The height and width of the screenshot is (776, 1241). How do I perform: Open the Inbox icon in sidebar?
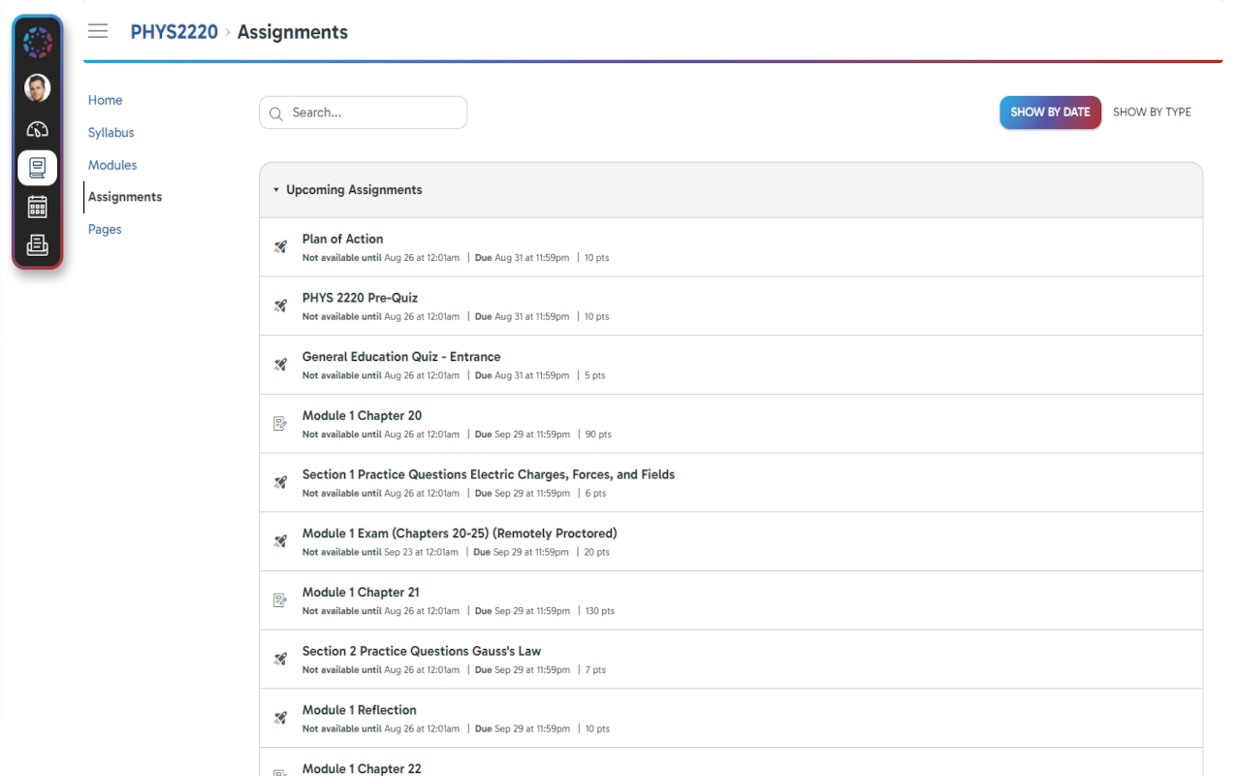click(38, 245)
